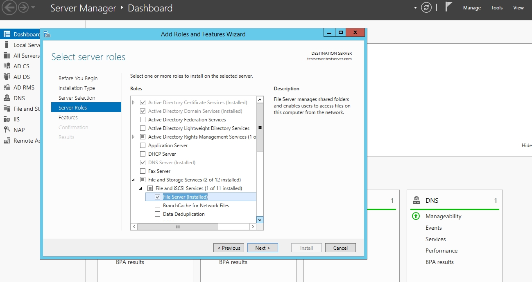Expand Active Directory Certificate Services node
Viewport: 532px width, 282px height.
(x=134, y=103)
